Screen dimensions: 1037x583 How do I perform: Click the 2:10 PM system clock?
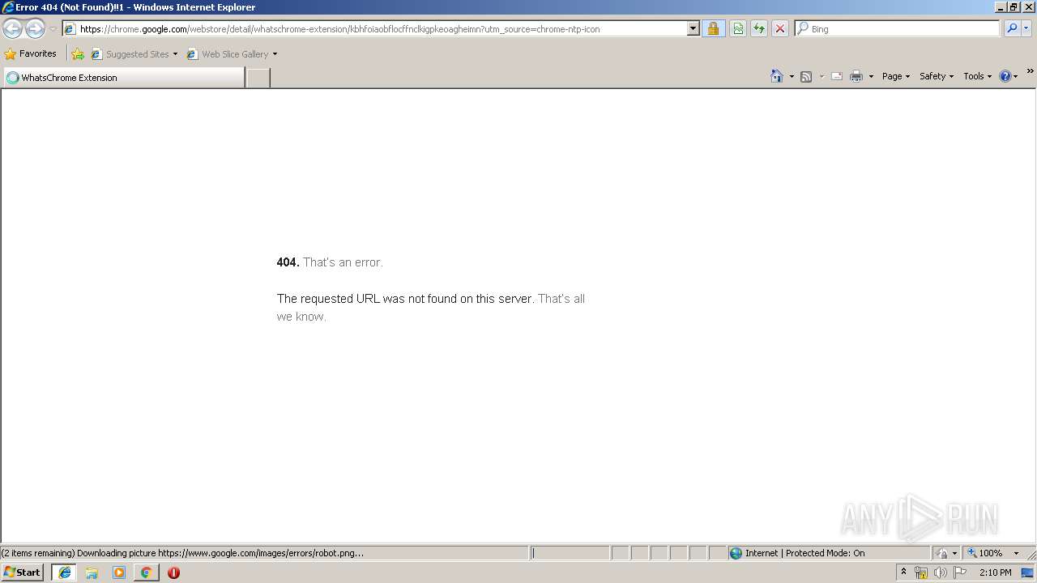point(995,572)
